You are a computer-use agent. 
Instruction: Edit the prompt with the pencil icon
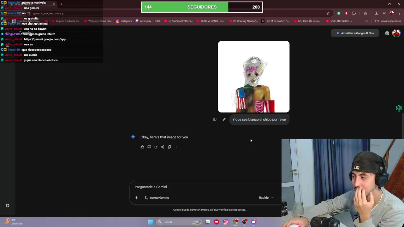[x=224, y=119]
